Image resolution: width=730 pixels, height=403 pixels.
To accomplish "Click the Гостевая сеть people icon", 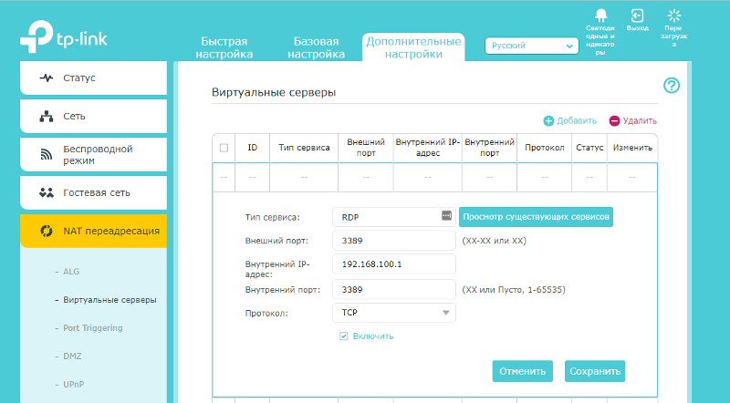I will (47, 192).
